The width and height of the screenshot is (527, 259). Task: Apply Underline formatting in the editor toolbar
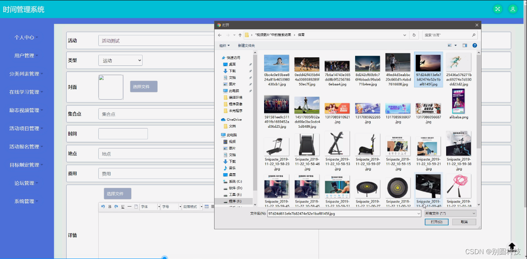tap(123, 206)
